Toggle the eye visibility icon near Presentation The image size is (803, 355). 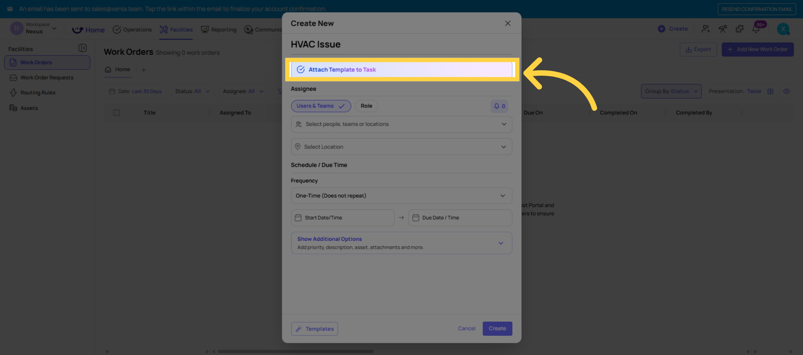click(x=787, y=92)
